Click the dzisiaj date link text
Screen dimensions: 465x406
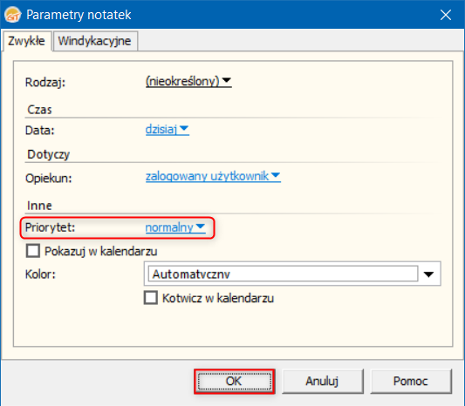pos(161,130)
